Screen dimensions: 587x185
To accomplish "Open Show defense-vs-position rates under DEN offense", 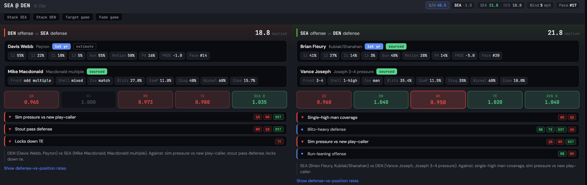I will point(35,168).
